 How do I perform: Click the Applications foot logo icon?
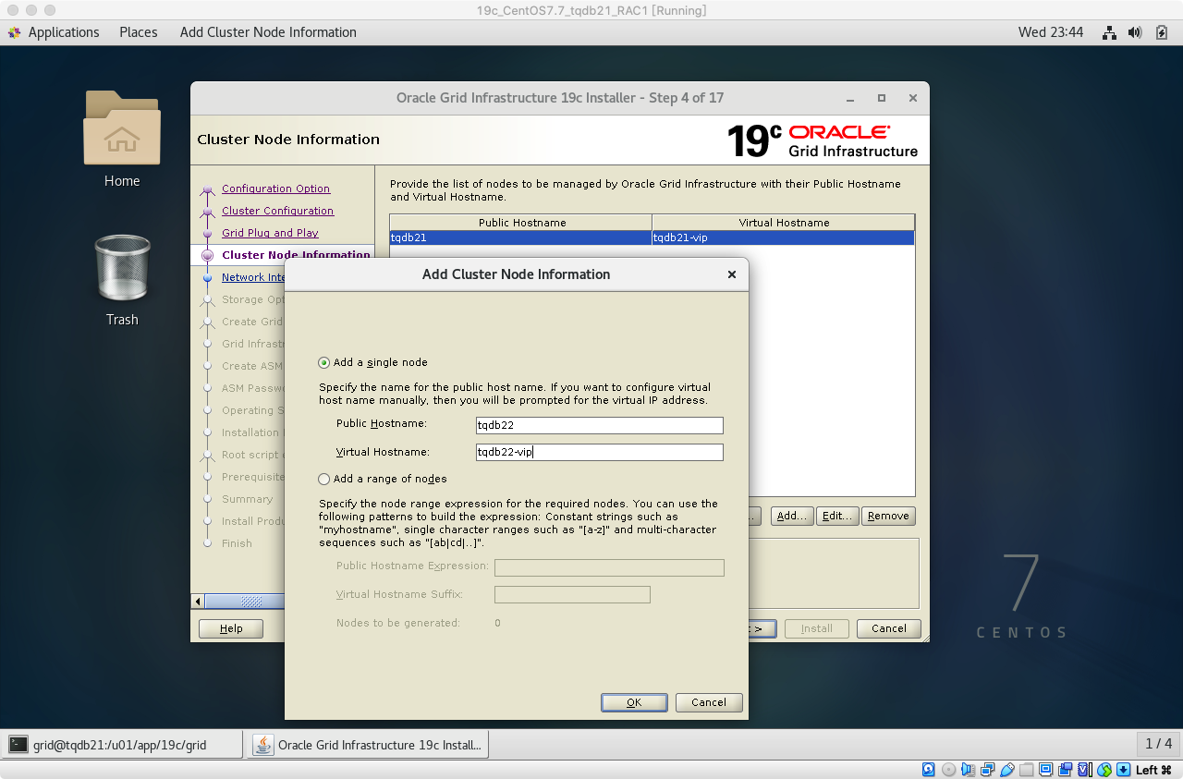click(14, 32)
